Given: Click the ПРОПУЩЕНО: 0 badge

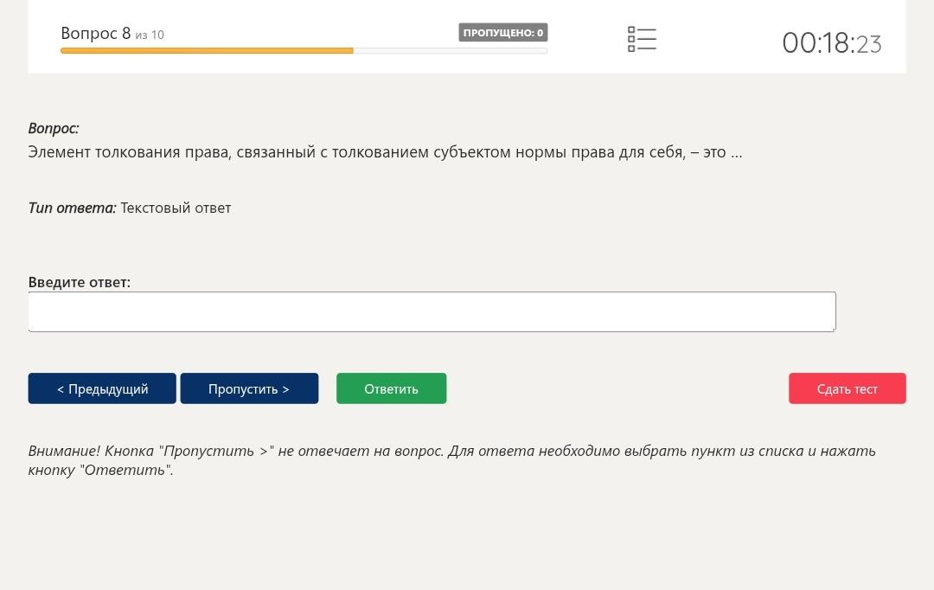Looking at the screenshot, I should pyautogui.click(x=502, y=33).
